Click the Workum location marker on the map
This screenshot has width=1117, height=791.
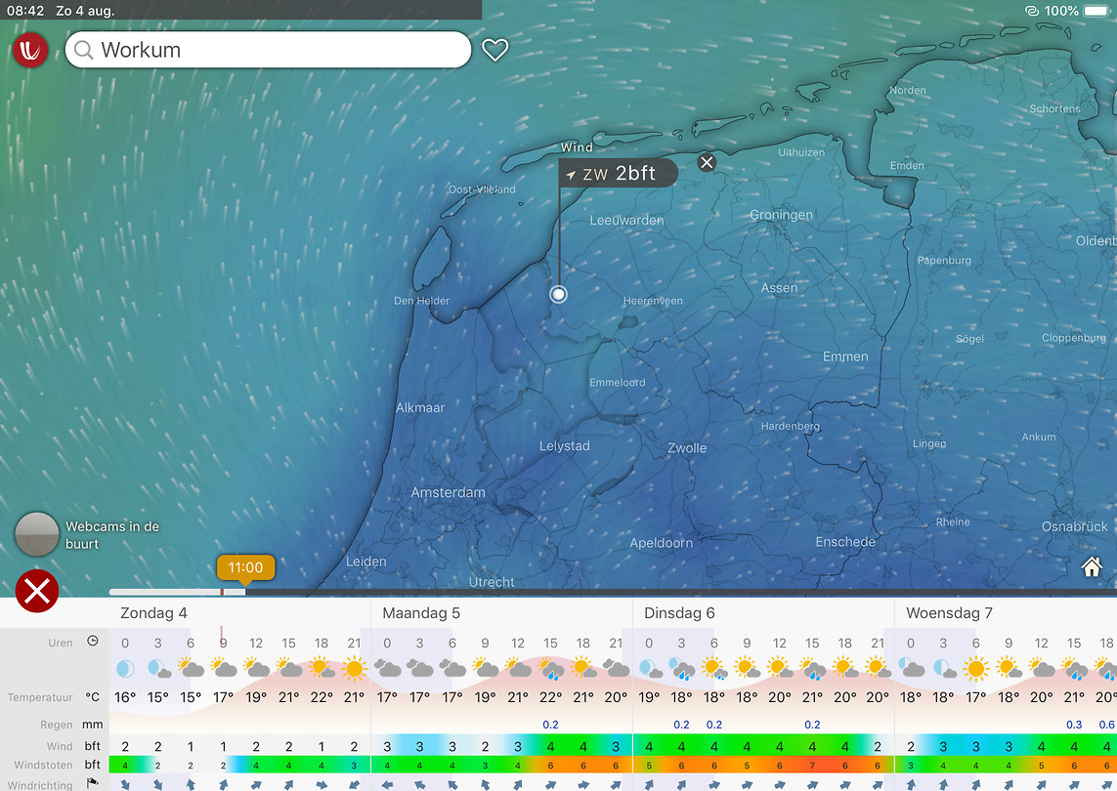pos(559,294)
